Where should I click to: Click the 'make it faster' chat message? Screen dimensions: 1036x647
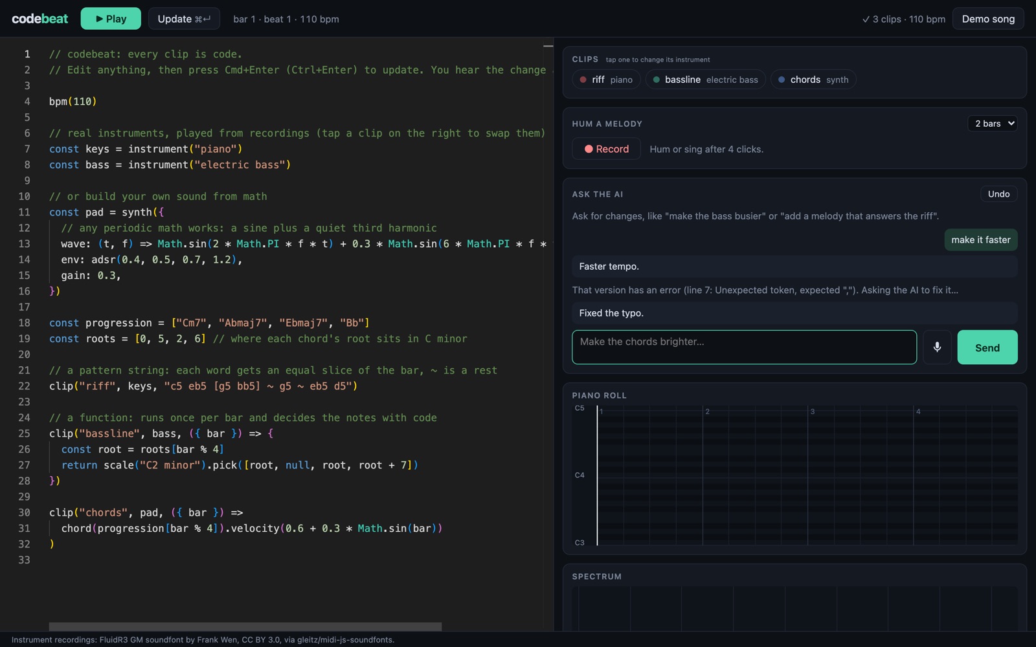click(x=981, y=240)
